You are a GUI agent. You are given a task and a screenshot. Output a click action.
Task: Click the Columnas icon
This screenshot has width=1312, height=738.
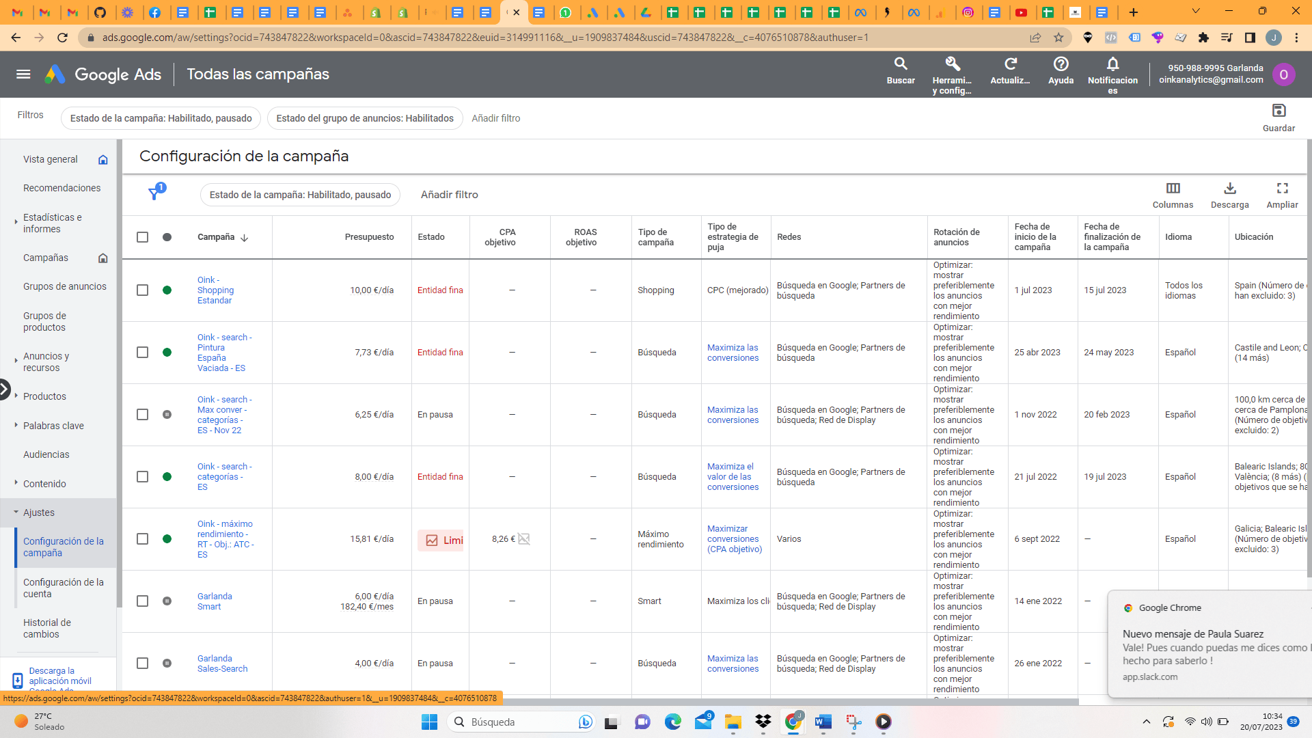pos(1173,189)
